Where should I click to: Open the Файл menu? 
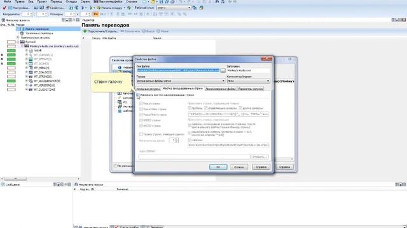coord(8,1)
